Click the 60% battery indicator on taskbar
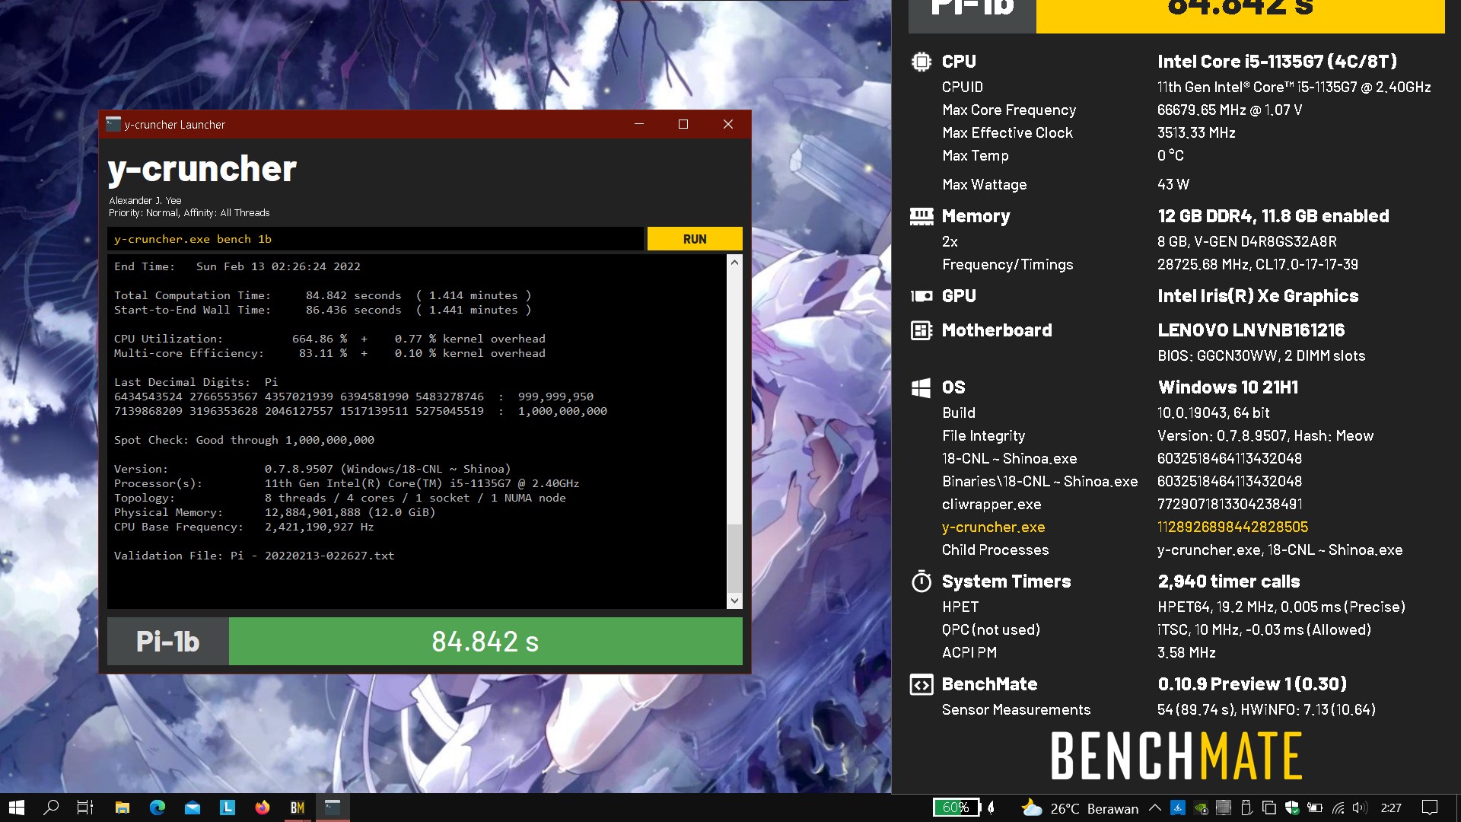Image resolution: width=1461 pixels, height=822 pixels. [x=956, y=808]
